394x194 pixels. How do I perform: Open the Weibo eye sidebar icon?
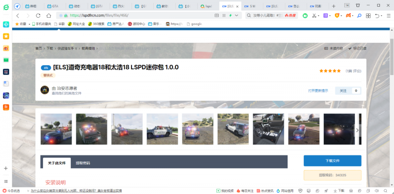click(6, 48)
